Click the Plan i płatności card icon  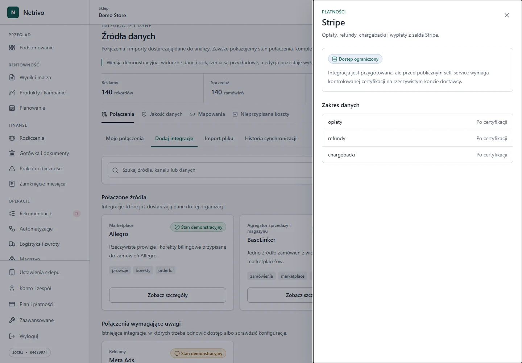[x=12, y=304]
